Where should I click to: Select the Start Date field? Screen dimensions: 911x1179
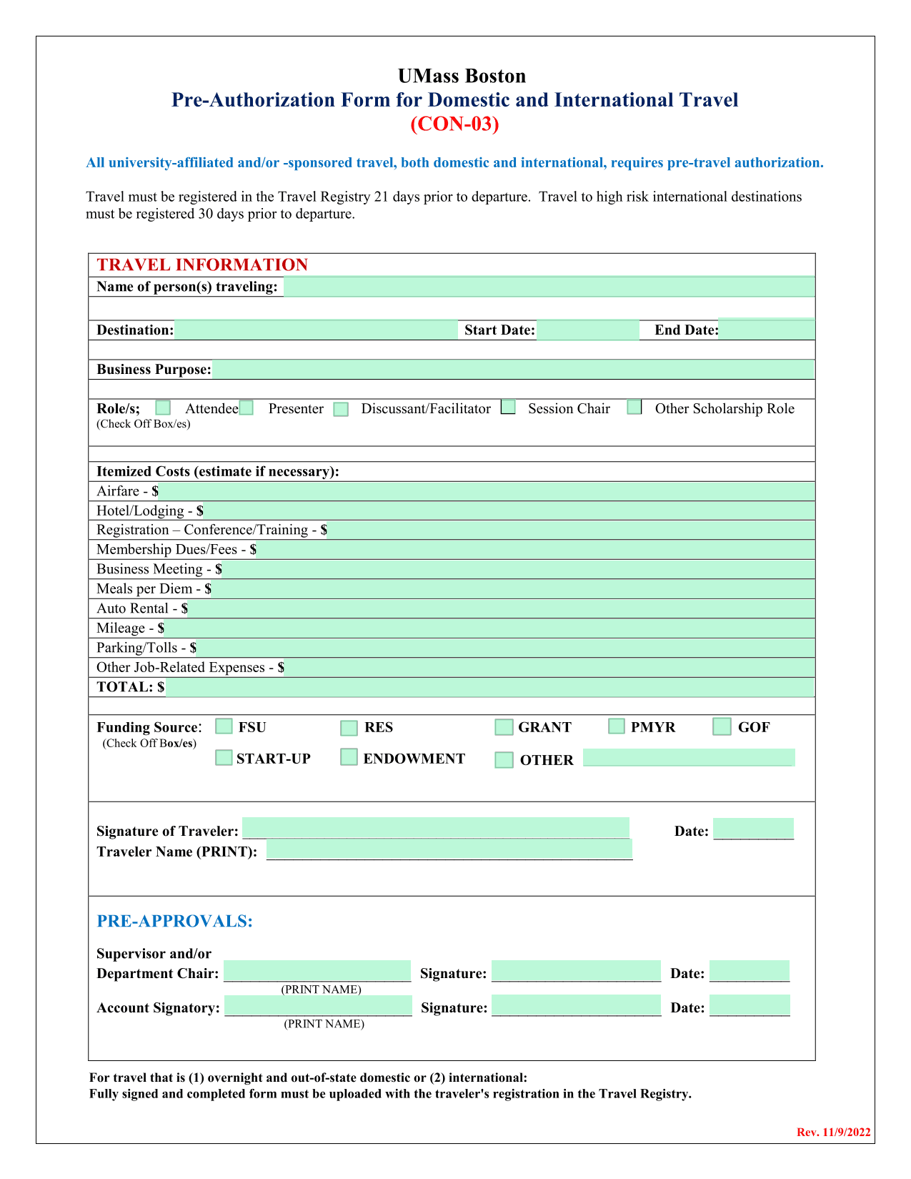(x=588, y=330)
